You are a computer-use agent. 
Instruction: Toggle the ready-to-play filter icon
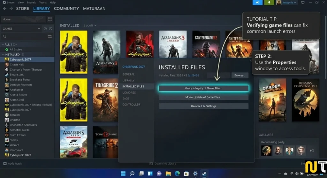coord(50,29)
